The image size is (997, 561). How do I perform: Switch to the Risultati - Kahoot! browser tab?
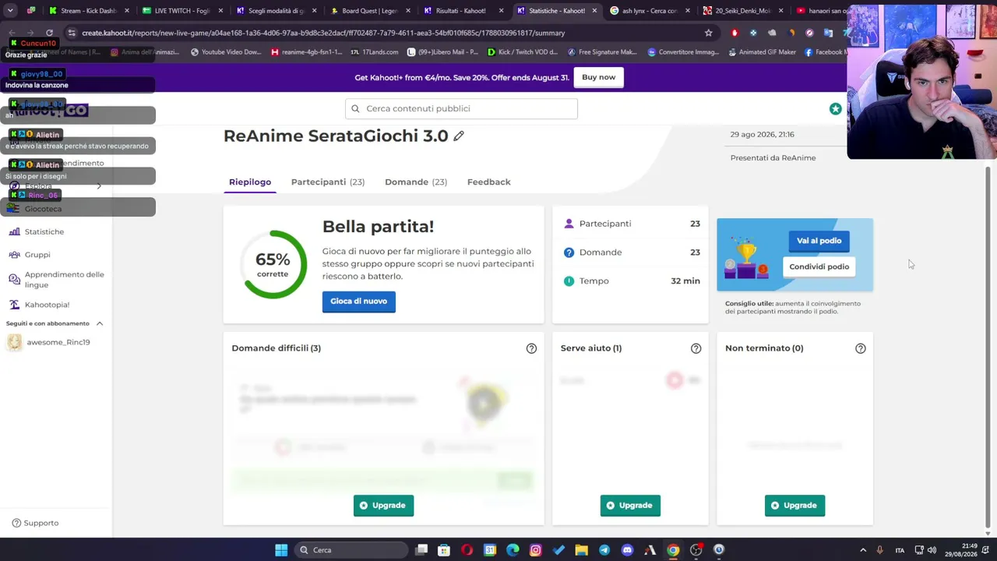pyautogui.click(x=460, y=11)
